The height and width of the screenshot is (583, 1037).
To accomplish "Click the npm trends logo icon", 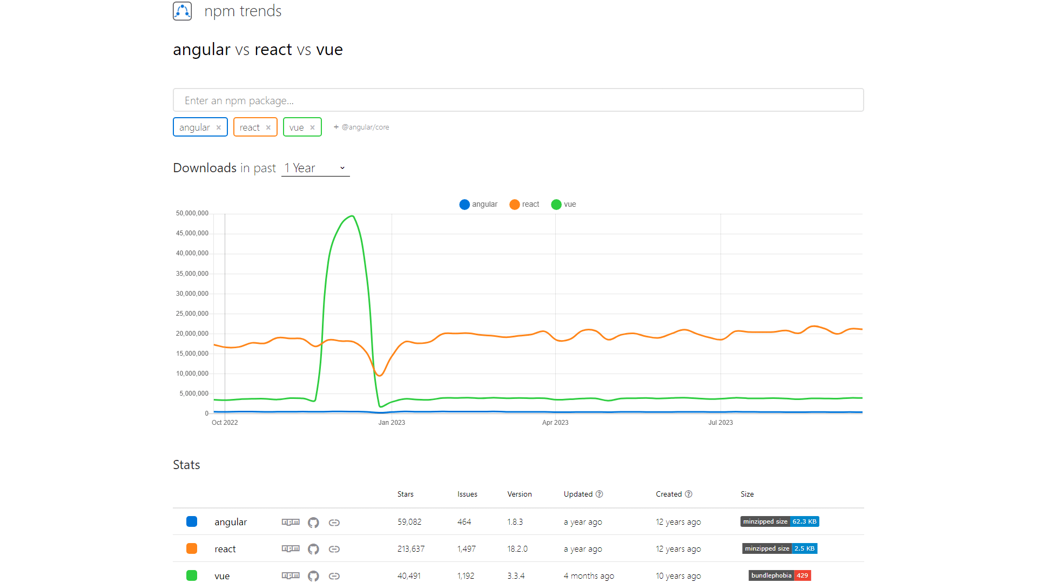I will coord(182,11).
